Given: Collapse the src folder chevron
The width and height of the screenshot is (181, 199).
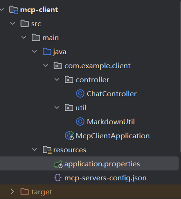Looking at the screenshot, I should tap(13, 23).
